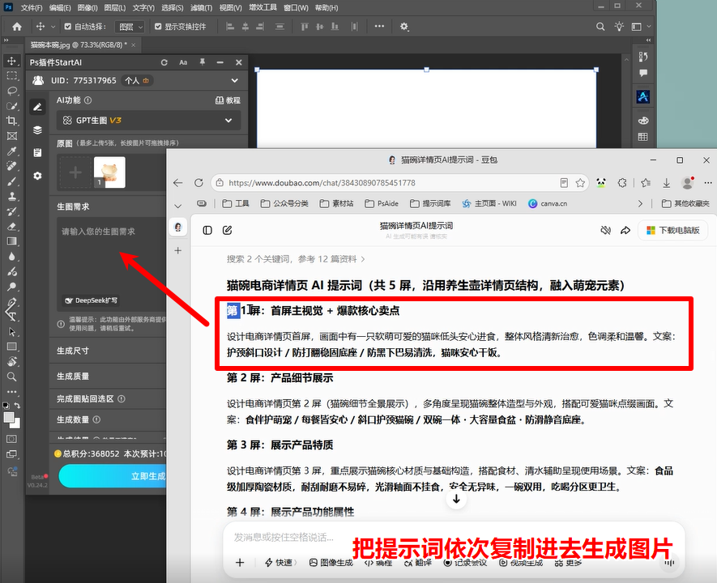Click the Photoshop Home icon
Screen dimensions: 717x583
point(17,27)
